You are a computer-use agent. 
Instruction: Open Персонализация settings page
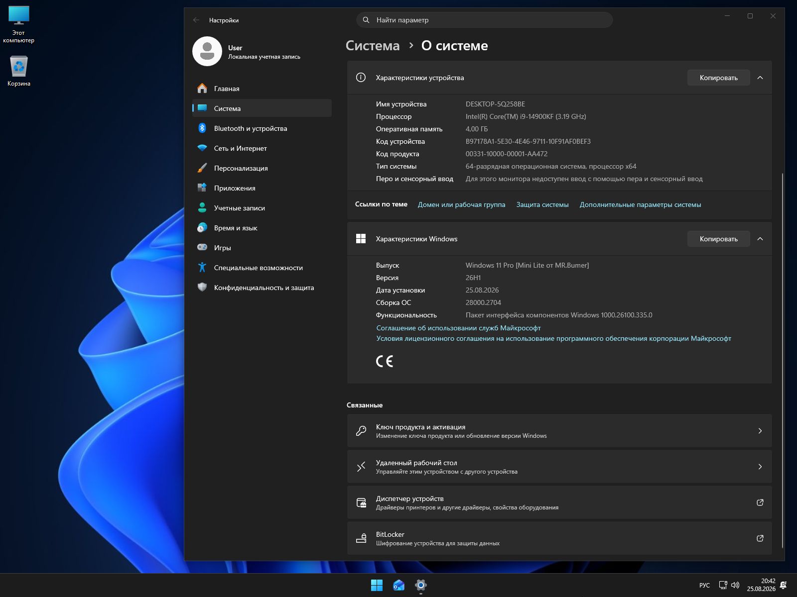(262, 168)
